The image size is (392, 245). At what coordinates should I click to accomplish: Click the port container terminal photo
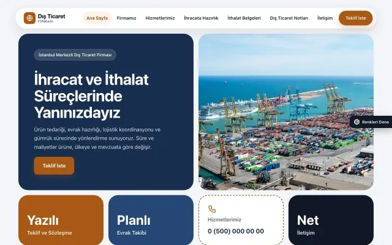286,112
